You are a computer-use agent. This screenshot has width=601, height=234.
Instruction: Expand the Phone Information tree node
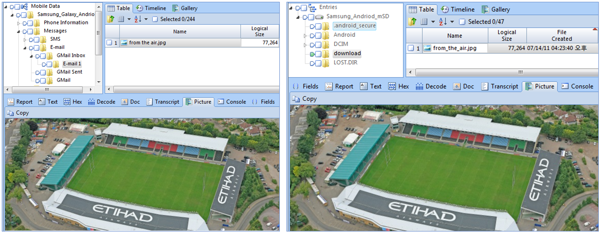coord(19,23)
